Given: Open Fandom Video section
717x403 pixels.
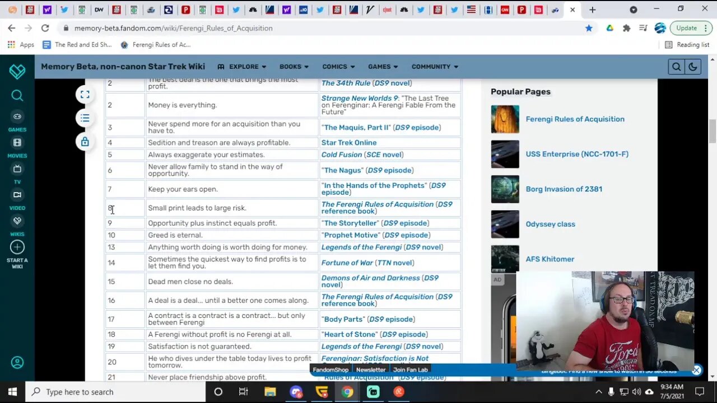Looking at the screenshot, I should pyautogui.click(x=17, y=200).
